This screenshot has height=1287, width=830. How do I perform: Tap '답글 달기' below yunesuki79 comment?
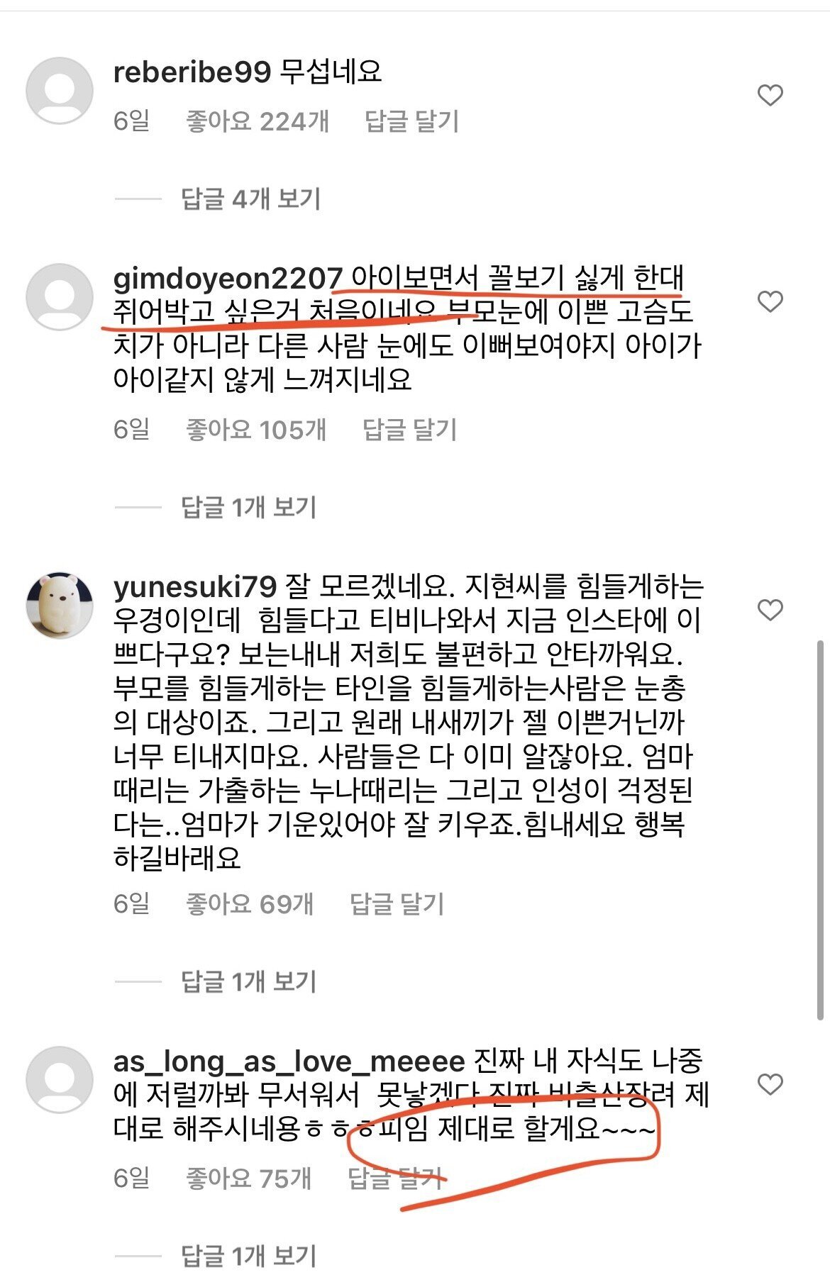[x=397, y=903]
